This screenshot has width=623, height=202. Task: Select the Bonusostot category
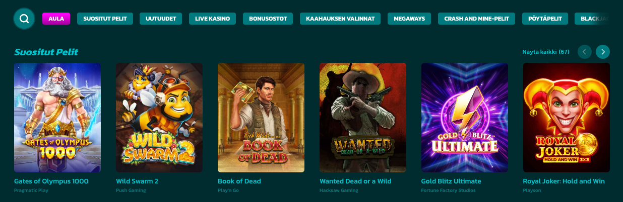click(x=268, y=19)
